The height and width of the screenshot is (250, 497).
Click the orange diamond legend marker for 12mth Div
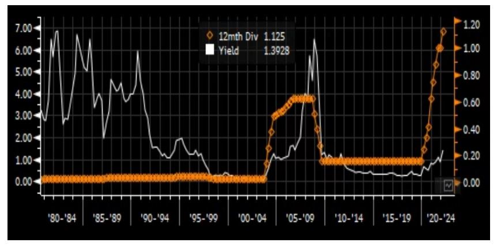[x=209, y=37]
